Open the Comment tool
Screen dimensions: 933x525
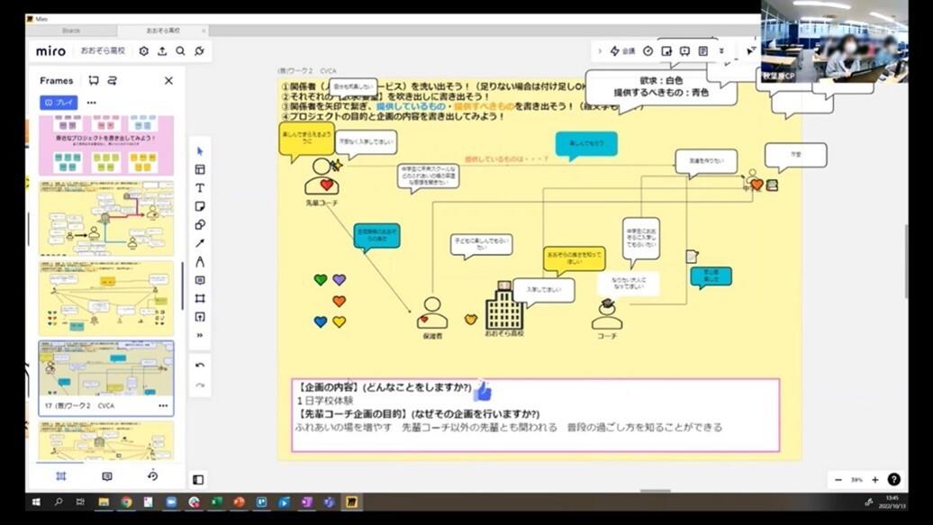click(200, 280)
